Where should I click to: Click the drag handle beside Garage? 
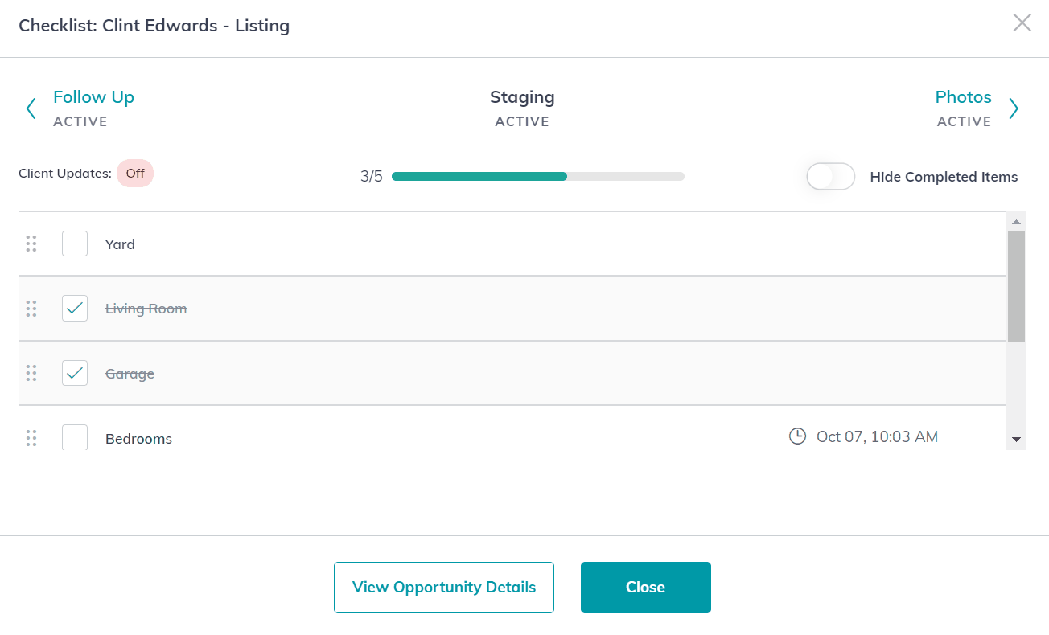tap(31, 373)
